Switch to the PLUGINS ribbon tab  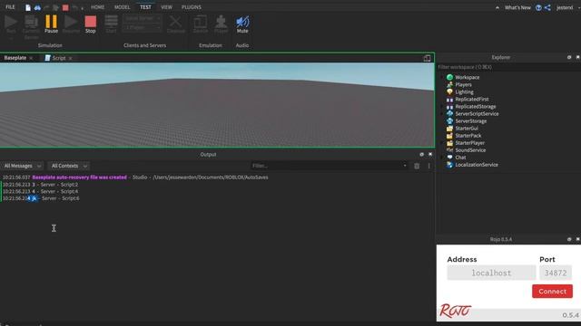coord(192,7)
